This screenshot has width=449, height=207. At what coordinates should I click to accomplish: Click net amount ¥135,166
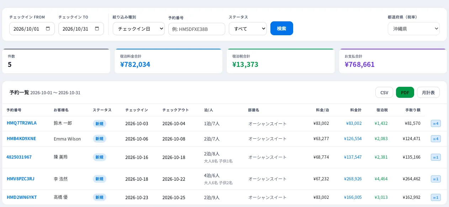coord(412,157)
